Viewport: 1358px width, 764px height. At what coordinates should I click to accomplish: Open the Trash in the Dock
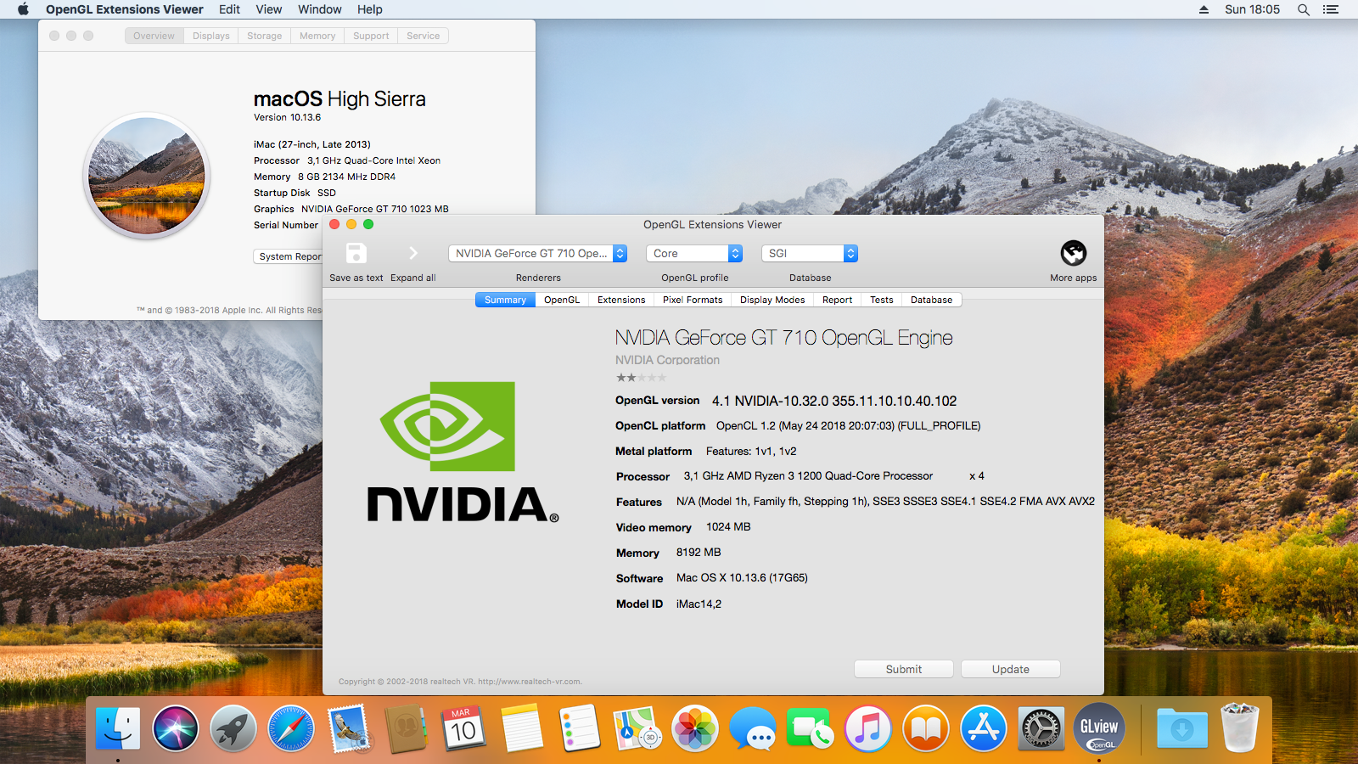1240,728
